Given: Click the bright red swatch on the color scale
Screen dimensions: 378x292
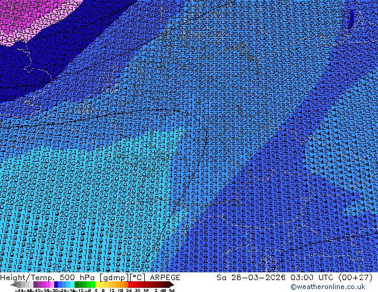Looking at the screenshot, I should 130,284.
